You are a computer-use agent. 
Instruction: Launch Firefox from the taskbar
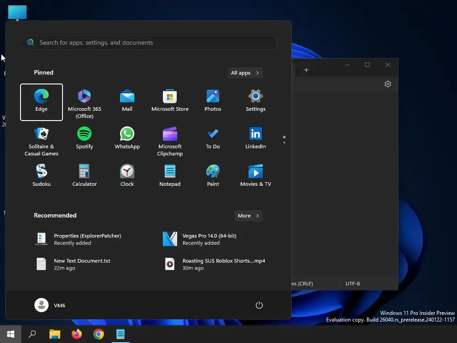77,334
